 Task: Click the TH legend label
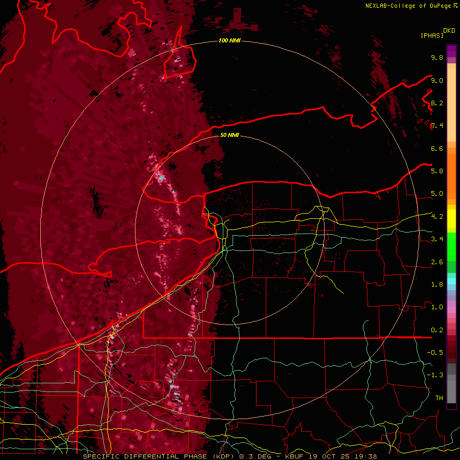point(439,398)
